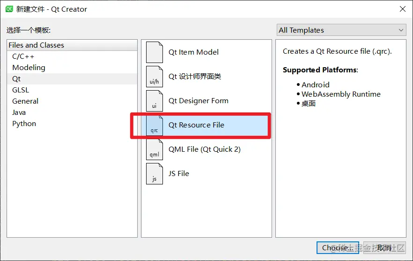Click the js file icon

(155, 174)
